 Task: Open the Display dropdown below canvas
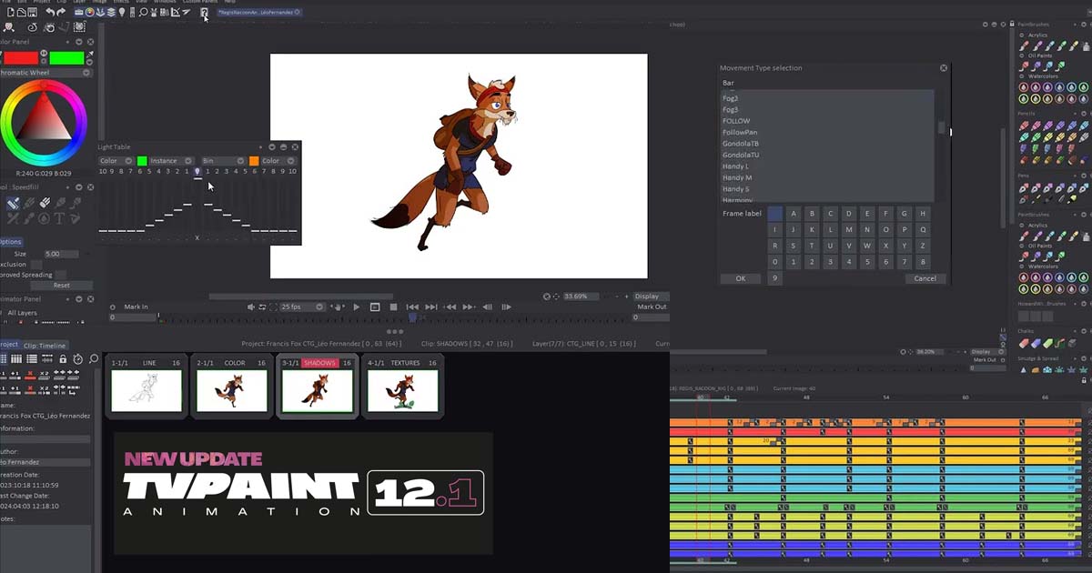[652, 297]
